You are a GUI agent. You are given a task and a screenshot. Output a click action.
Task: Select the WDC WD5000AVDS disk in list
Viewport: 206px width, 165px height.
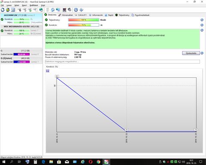[x=21, y=30]
